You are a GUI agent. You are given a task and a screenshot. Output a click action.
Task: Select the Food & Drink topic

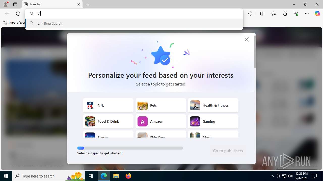[108, 121]
